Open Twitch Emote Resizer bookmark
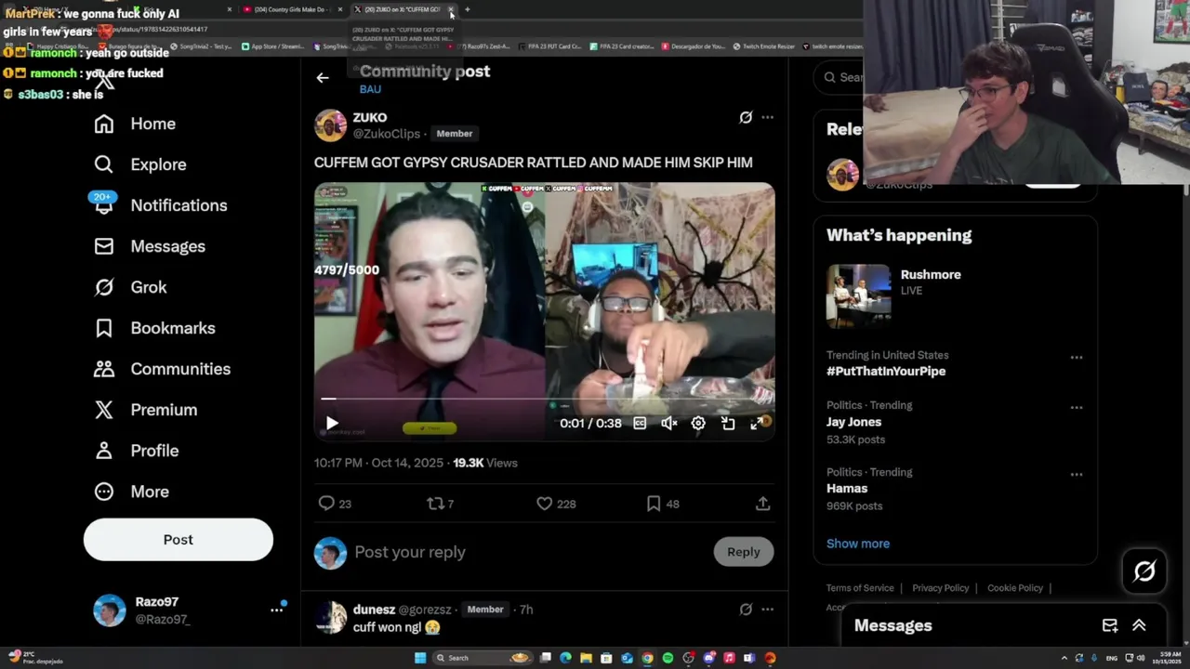This screenshot has height=669, width=1190. click(x=765, y=46)
